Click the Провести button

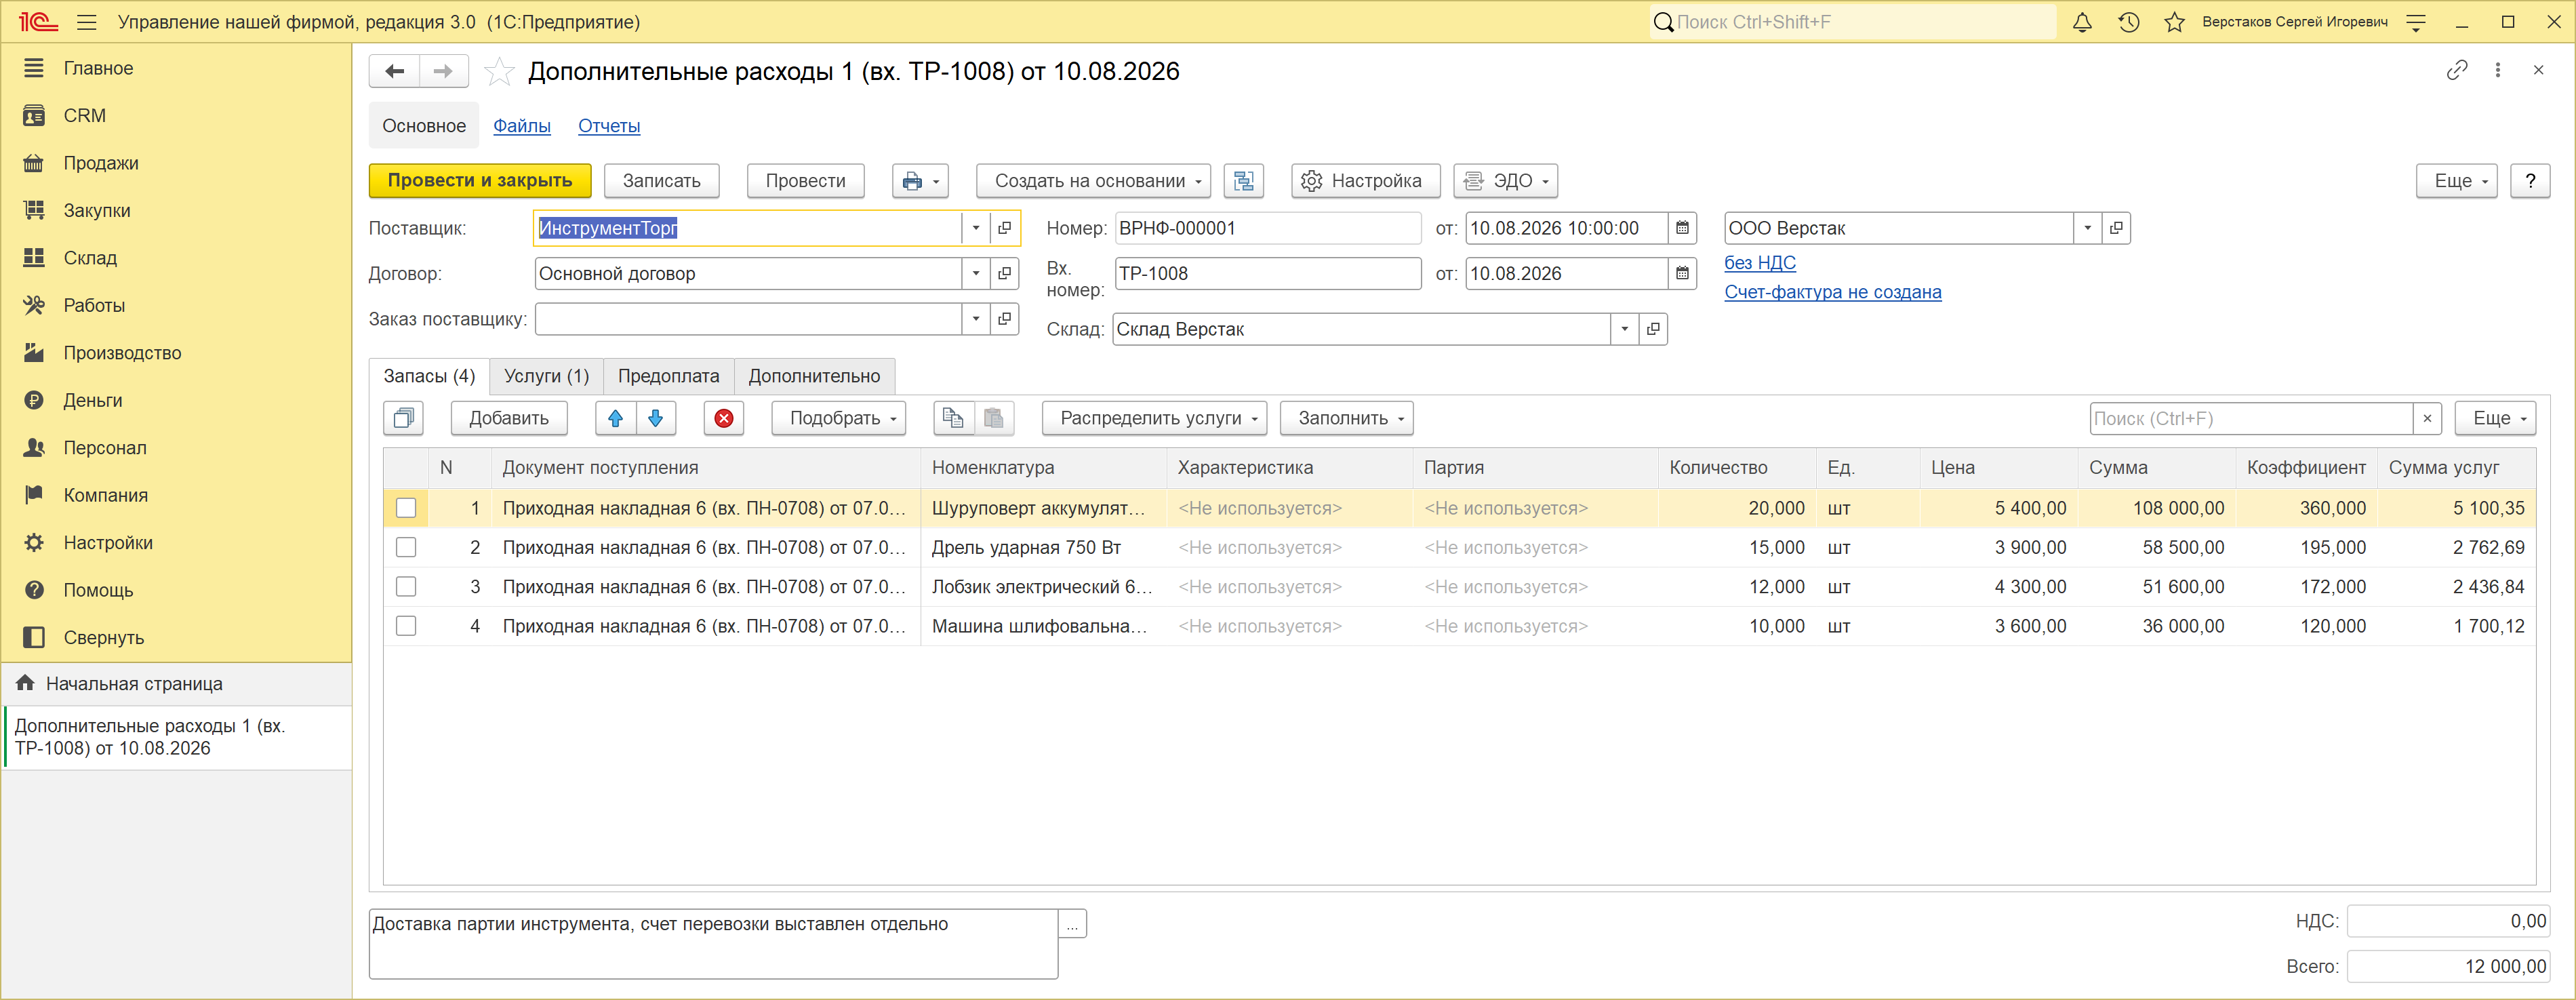pos(806,181)
